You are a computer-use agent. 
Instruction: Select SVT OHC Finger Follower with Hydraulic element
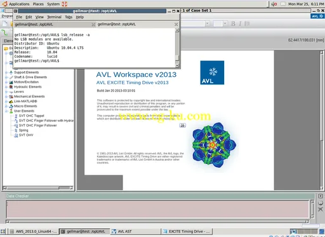pos(46,121)
